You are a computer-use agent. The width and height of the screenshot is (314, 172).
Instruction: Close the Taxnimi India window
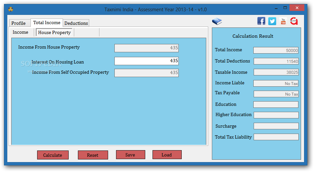click(297, 8)
